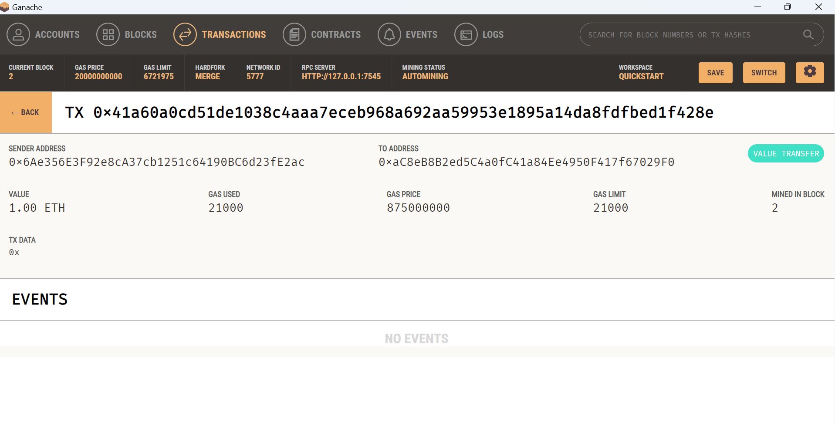835x426 pixels.
Task: Go back with the BACK button
Action: point(26,112)
